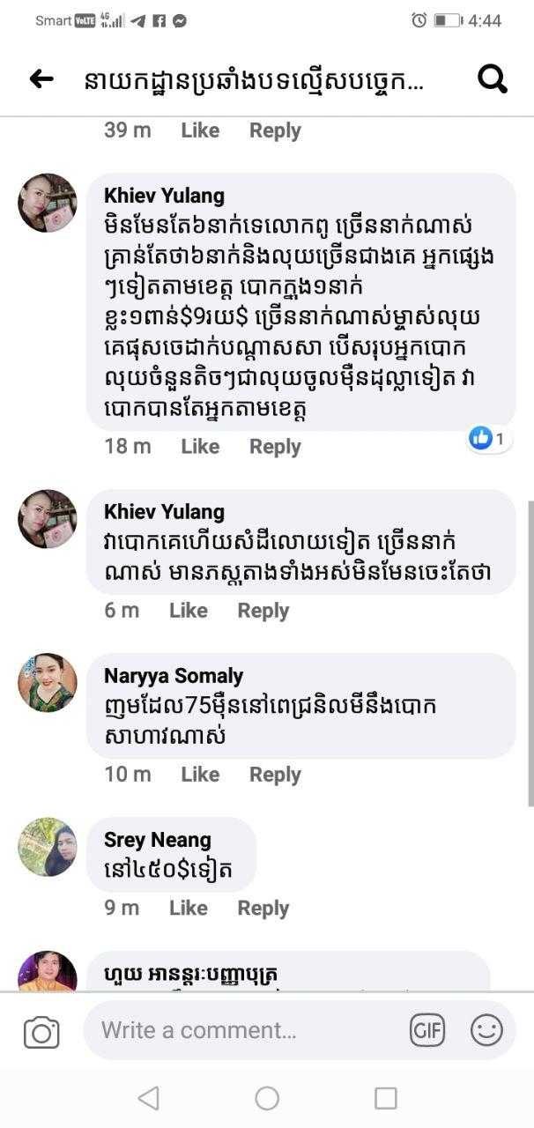
Task: Open Srey Neang's profile name
Action: coord(158,840)
